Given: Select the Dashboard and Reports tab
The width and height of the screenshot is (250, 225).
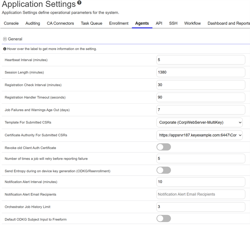Looking at the screenshot, I should click(x=229, y=24).
